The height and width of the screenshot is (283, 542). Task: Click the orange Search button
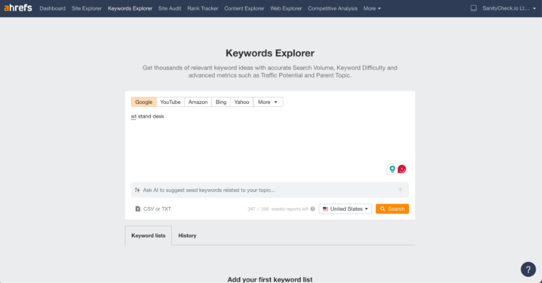(x=392, y=209)
